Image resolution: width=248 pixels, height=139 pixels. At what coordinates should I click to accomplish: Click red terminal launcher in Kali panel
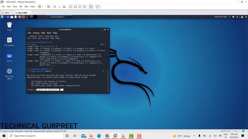23,17
